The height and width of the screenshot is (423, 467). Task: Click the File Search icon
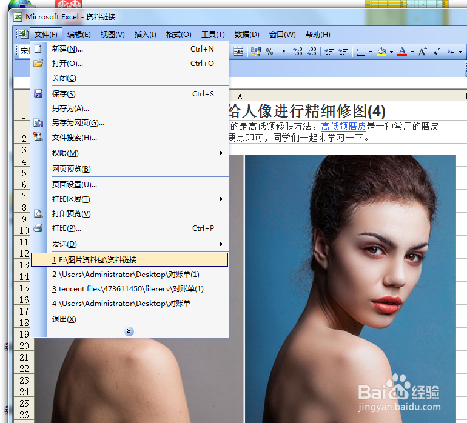pyautogui.click(x=38, y=137)
